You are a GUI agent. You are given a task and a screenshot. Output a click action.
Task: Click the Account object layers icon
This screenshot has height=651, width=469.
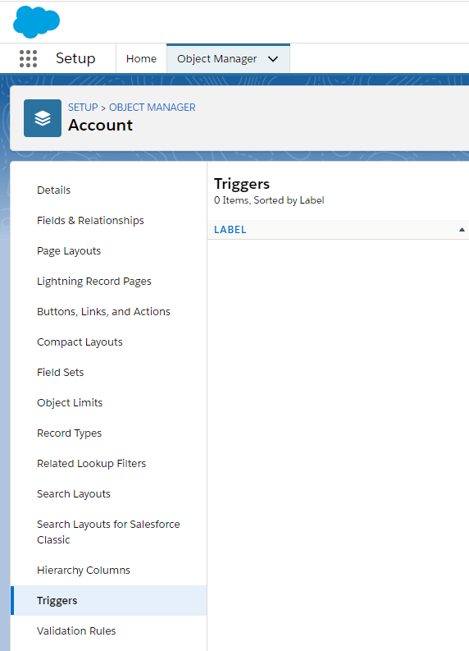tap(43, 118)
